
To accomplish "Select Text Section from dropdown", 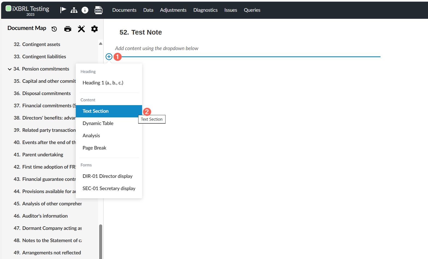I will click(109, 111).
